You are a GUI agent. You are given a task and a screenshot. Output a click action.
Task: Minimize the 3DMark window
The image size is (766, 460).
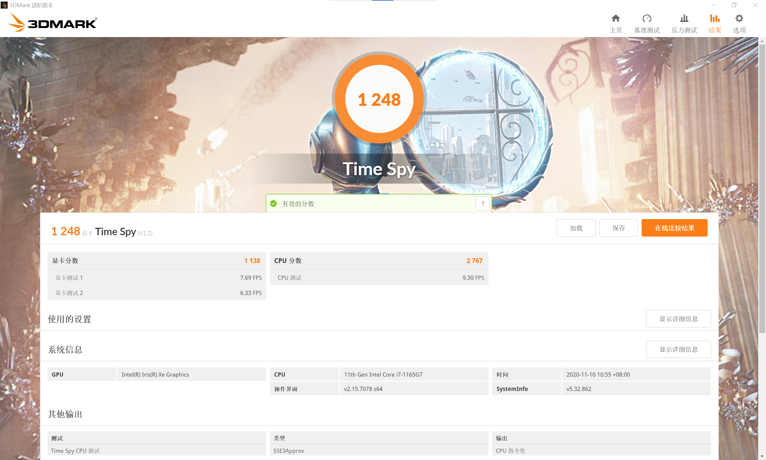pos(713,5)
